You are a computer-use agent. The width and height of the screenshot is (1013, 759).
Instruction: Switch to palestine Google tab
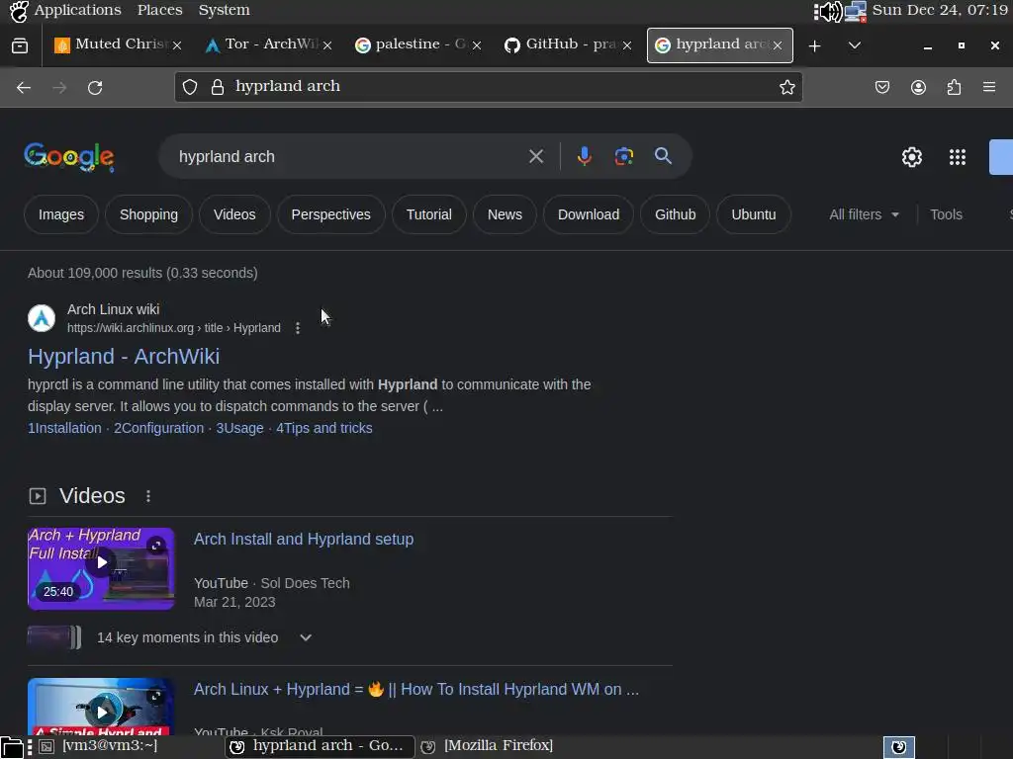(x=417, y=44)
